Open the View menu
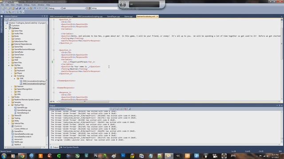The width and height of the screenshot is (284, 159). 12,5
